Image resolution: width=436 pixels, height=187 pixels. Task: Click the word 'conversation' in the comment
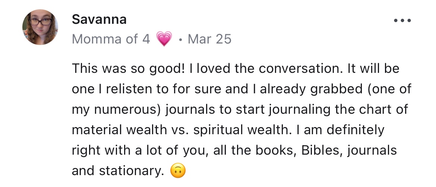(x=297, y=69)
